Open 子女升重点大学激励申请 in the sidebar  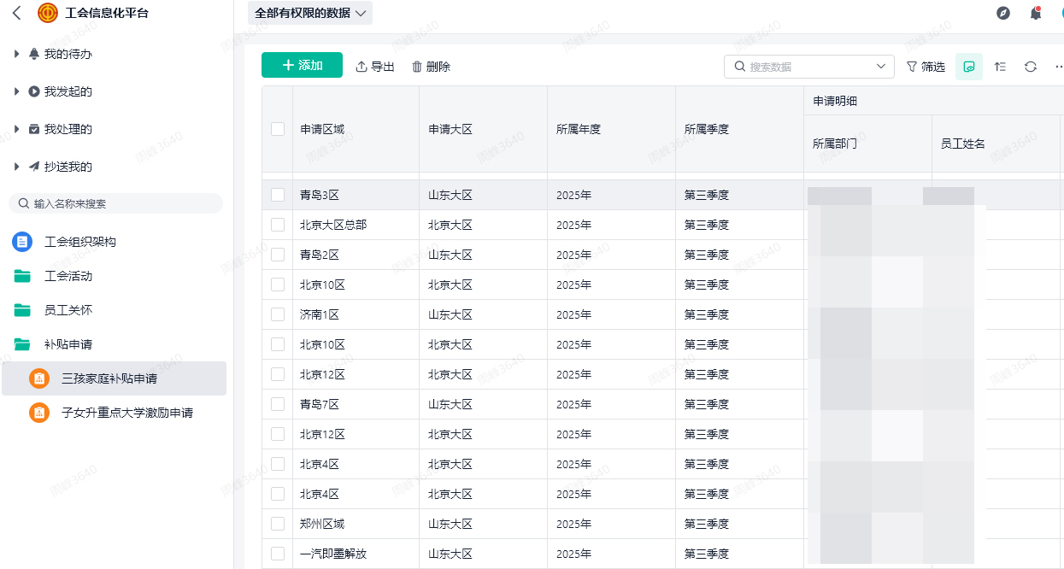tap(126, 413)
